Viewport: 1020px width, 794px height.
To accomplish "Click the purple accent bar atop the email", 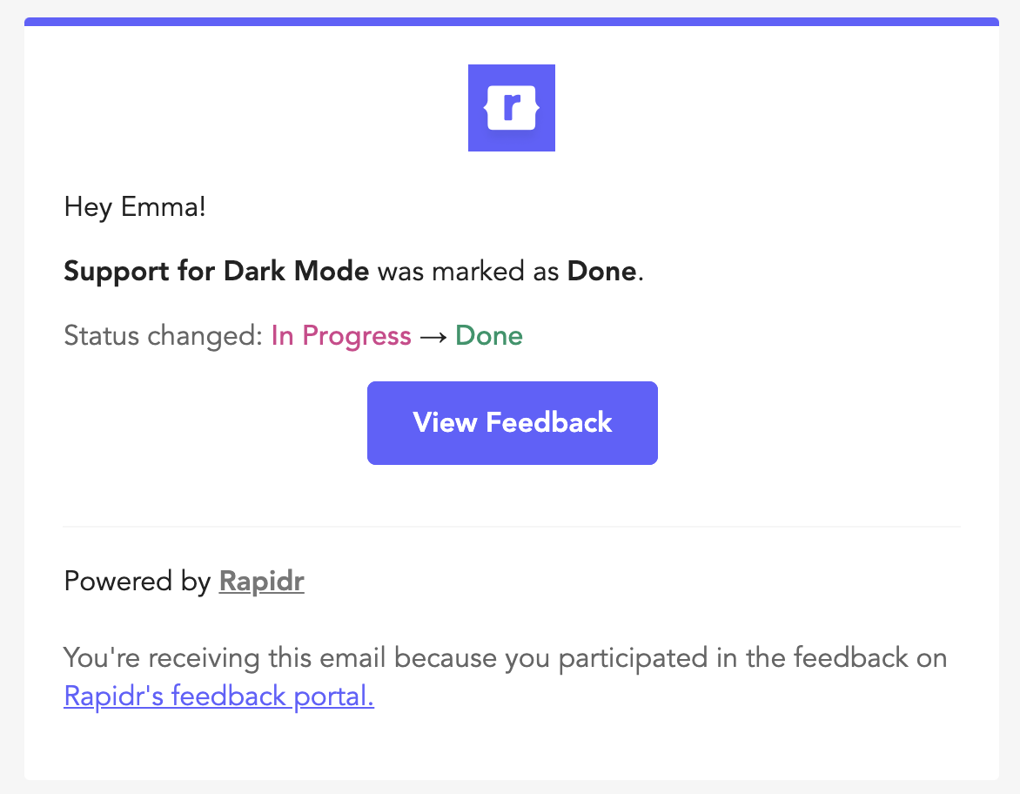I will pos(511,22).
